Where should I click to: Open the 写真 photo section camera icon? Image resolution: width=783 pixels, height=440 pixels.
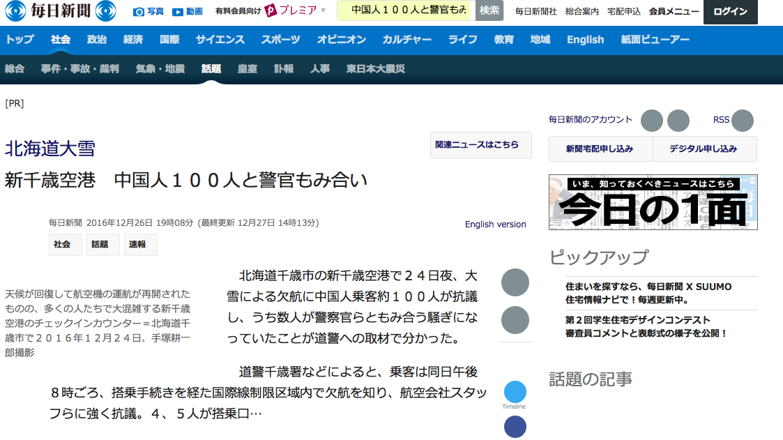click(139, 11)
